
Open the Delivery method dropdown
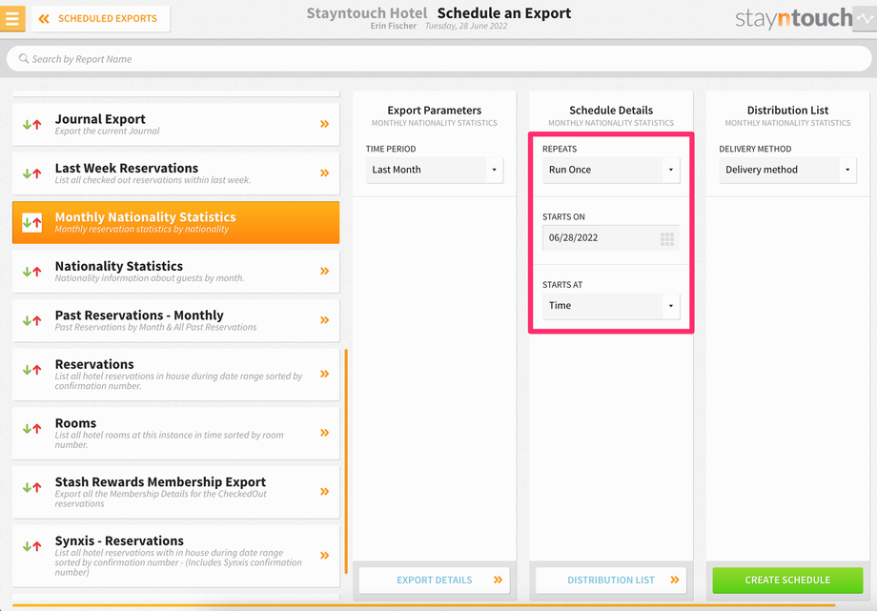tap(788, 170)
